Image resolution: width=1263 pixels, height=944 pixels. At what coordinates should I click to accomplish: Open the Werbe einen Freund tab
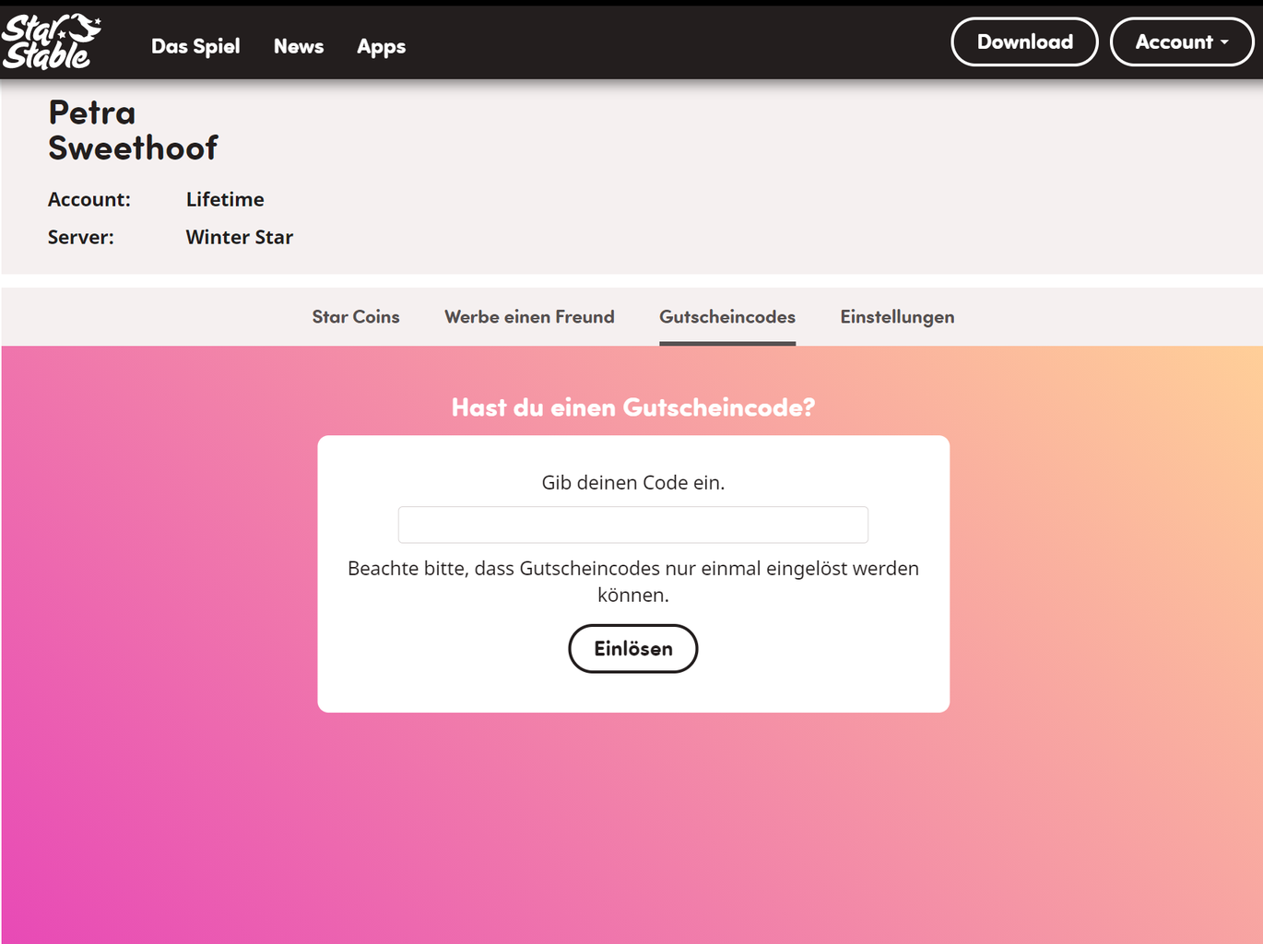[529, 316]
